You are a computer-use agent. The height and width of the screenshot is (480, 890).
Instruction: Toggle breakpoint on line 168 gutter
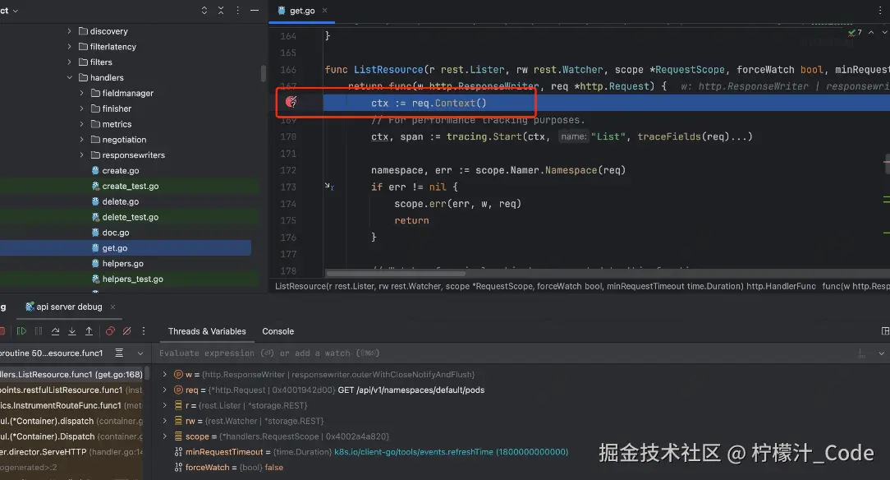[x=291, y=102]
